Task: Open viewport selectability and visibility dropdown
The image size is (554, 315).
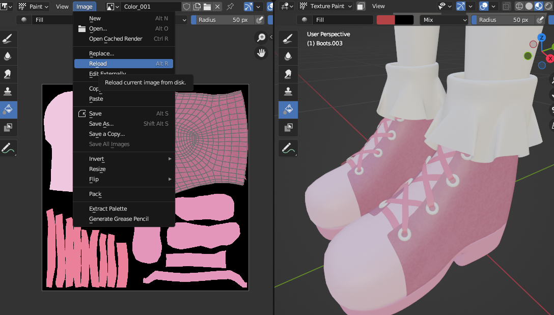Action: [445, 6]
